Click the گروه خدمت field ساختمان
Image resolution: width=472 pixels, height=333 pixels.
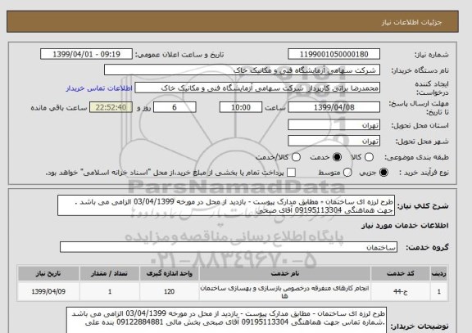[229, 247]
